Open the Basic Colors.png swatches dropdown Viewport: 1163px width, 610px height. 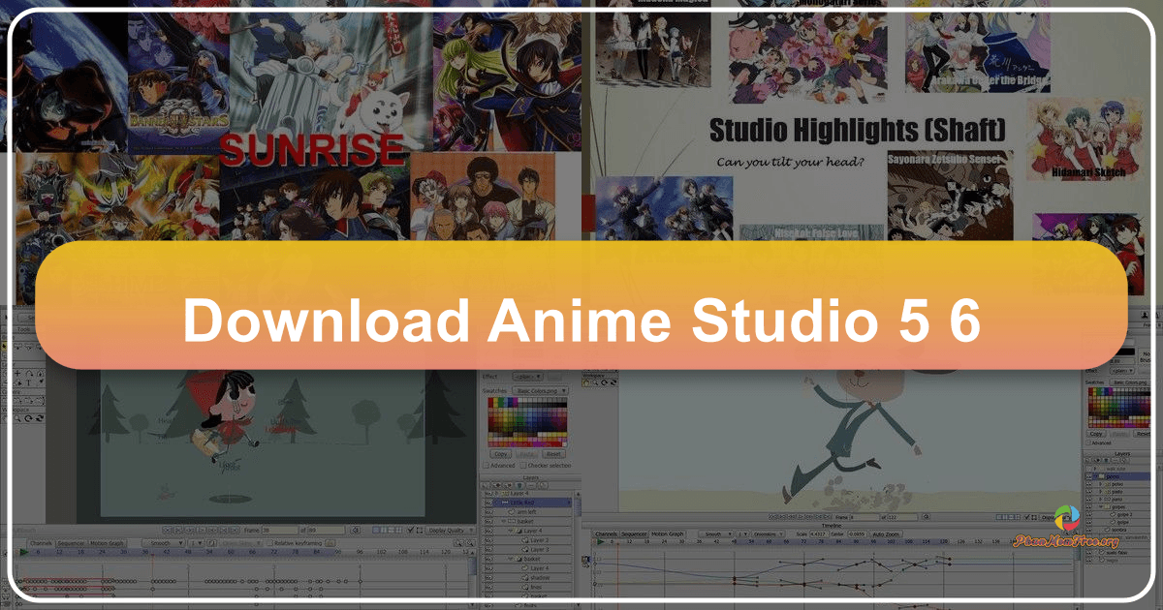coord(538,391)
